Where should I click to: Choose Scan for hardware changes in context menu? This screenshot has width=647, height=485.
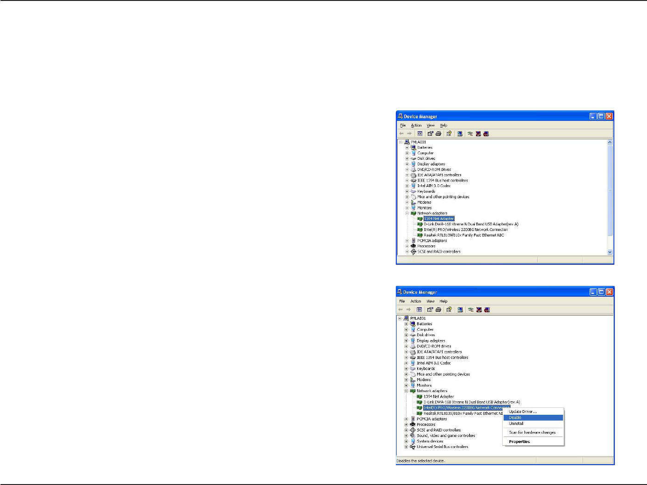coord(532,432)
